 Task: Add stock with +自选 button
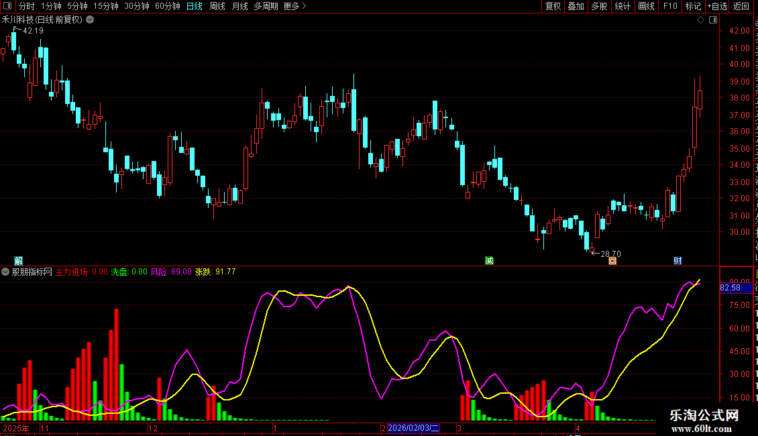[717, 6]
